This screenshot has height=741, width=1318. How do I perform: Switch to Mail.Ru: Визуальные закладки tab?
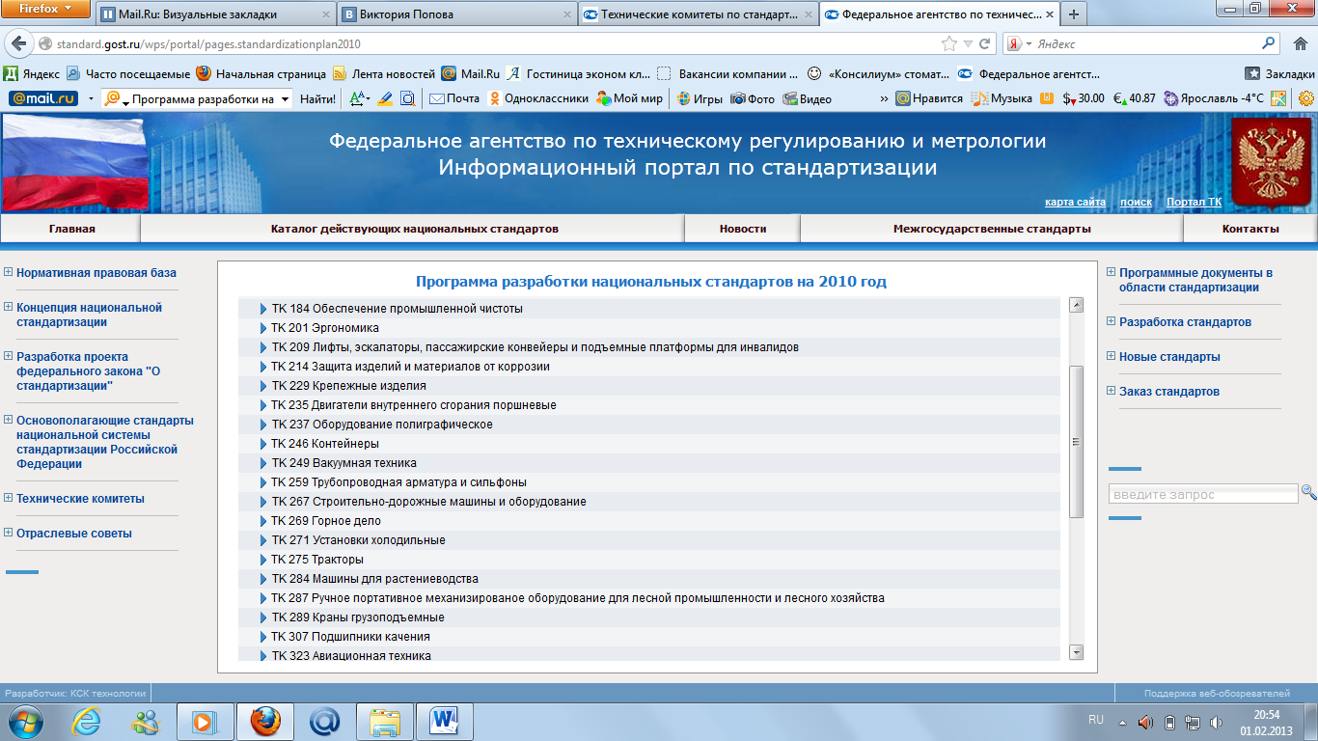pyautogui.click(x=217, y=14)
